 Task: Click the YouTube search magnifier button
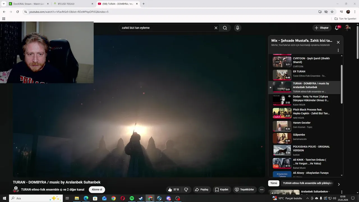tap(225, 28)
